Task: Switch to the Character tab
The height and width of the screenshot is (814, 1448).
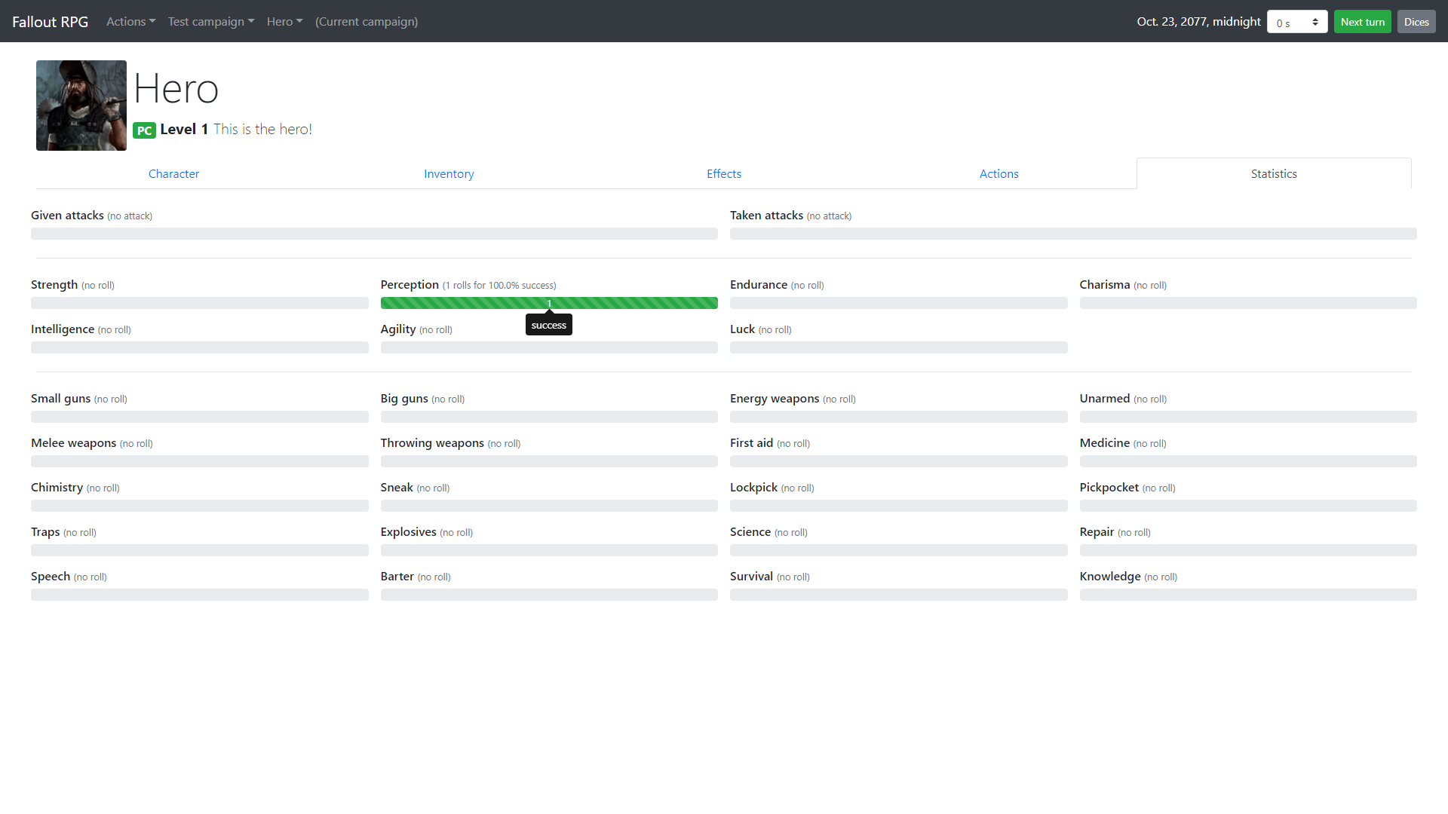Action: click(173, 174)
